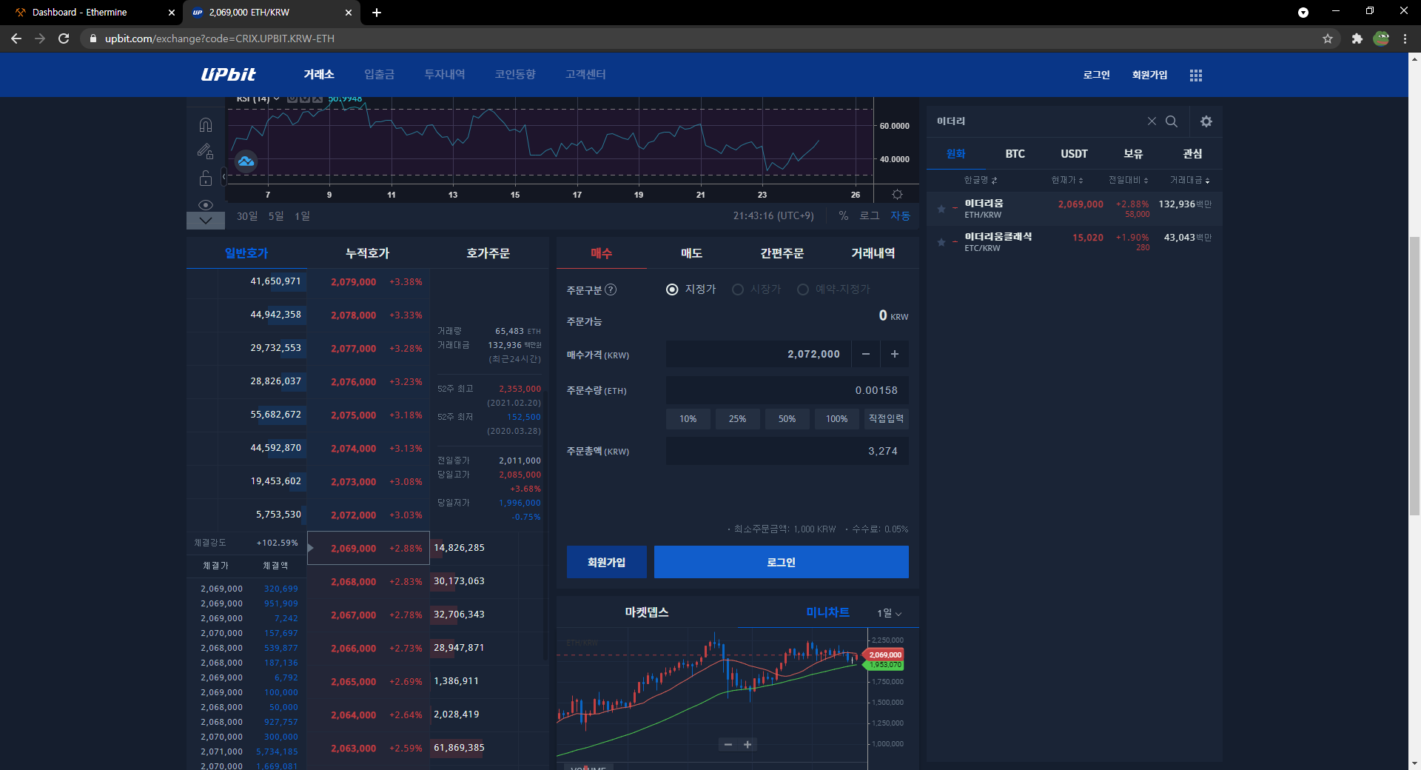This screenshot has width=1421, height=770.
Task: Set order quantity to 25%
Action: tap(738, 419)
